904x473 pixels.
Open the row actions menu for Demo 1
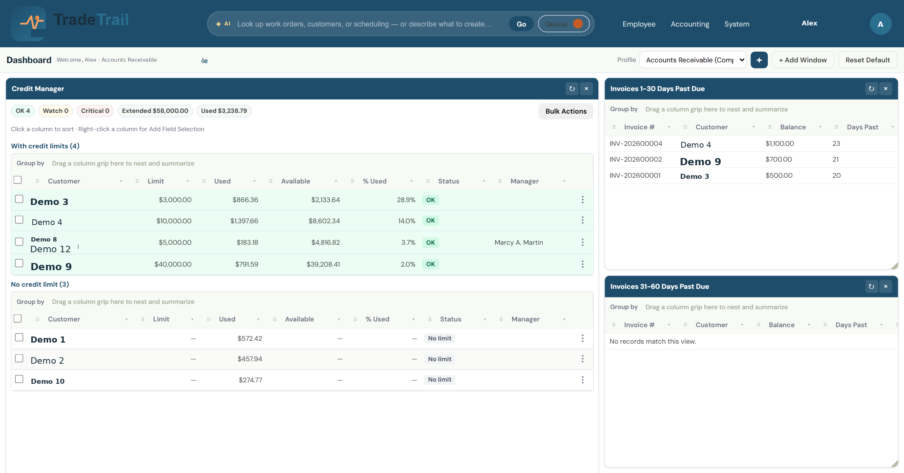(x=583, y=338)
